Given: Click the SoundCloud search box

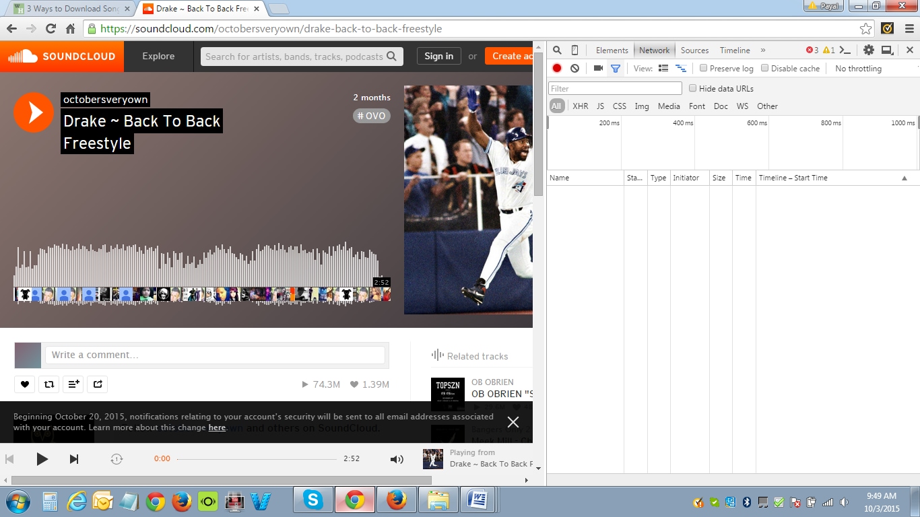Looking at the screenshot, I should 302,57.
